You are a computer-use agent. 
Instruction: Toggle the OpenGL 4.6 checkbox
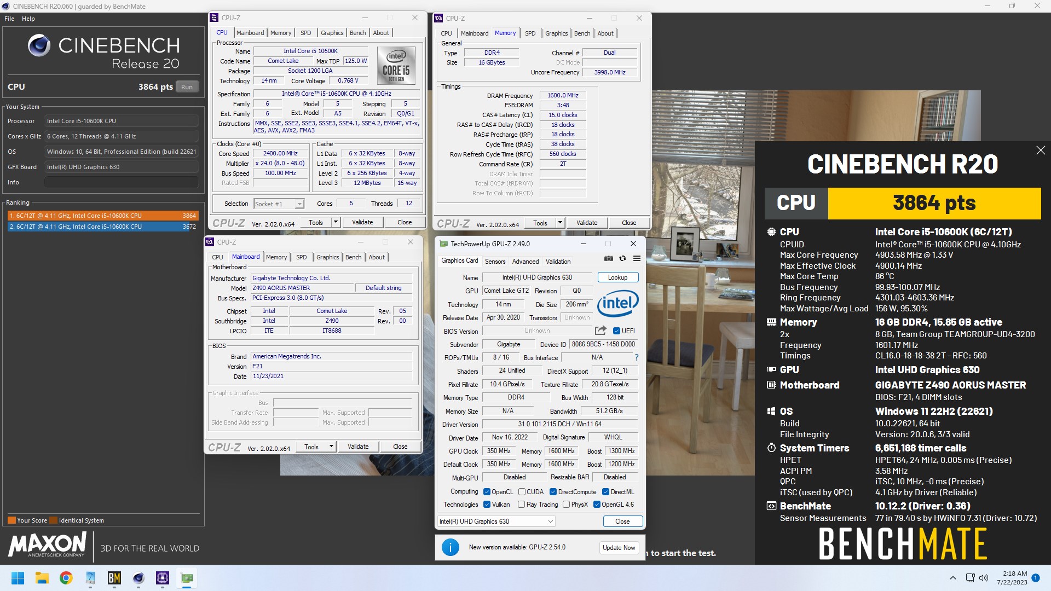(x=597, y=505)
